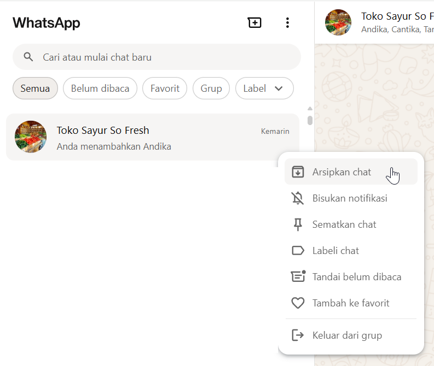Choose Arsipkan chat from context menu

tap(342, 172)
